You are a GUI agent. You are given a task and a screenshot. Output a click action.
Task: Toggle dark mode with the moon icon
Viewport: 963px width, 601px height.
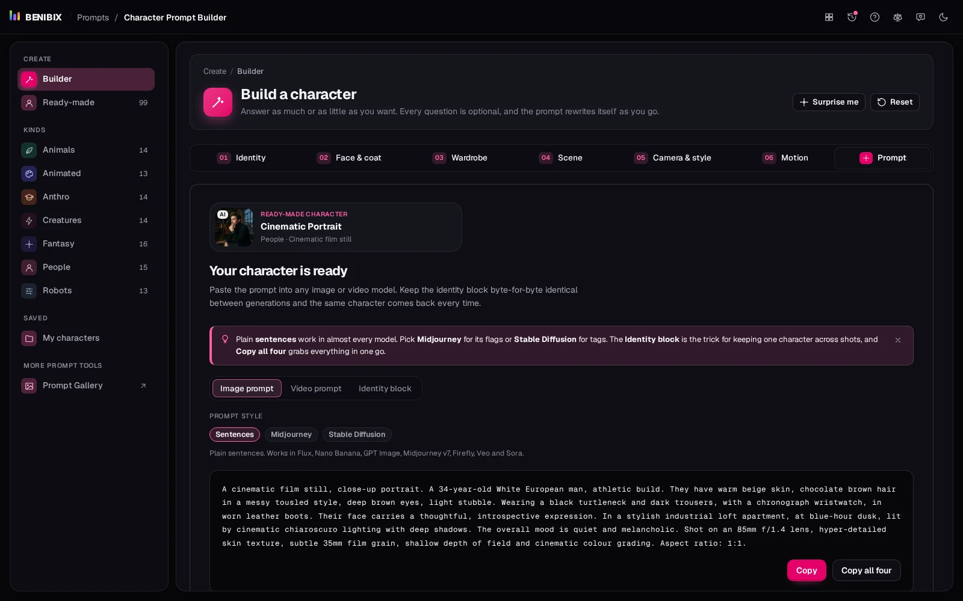[x=943, y=17]
